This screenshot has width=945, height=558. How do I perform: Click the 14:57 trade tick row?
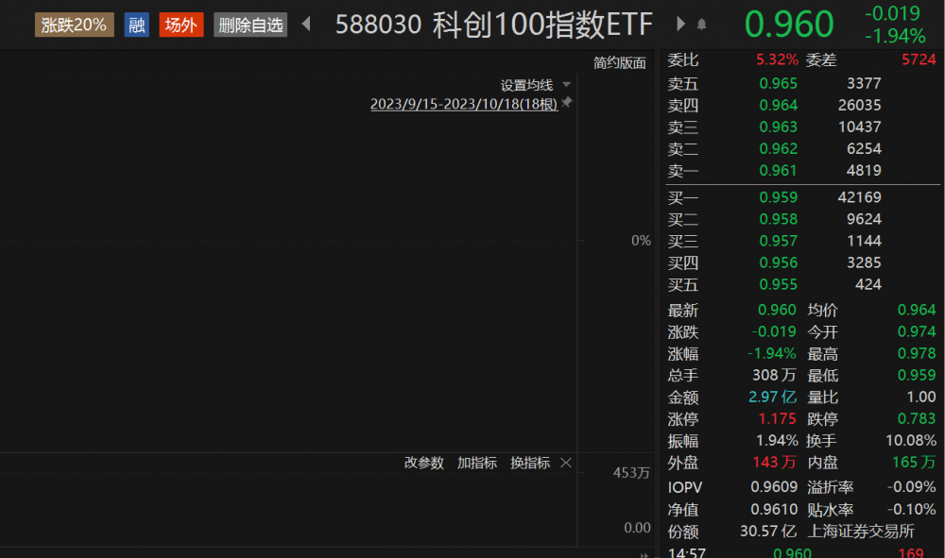click(801, 551)
